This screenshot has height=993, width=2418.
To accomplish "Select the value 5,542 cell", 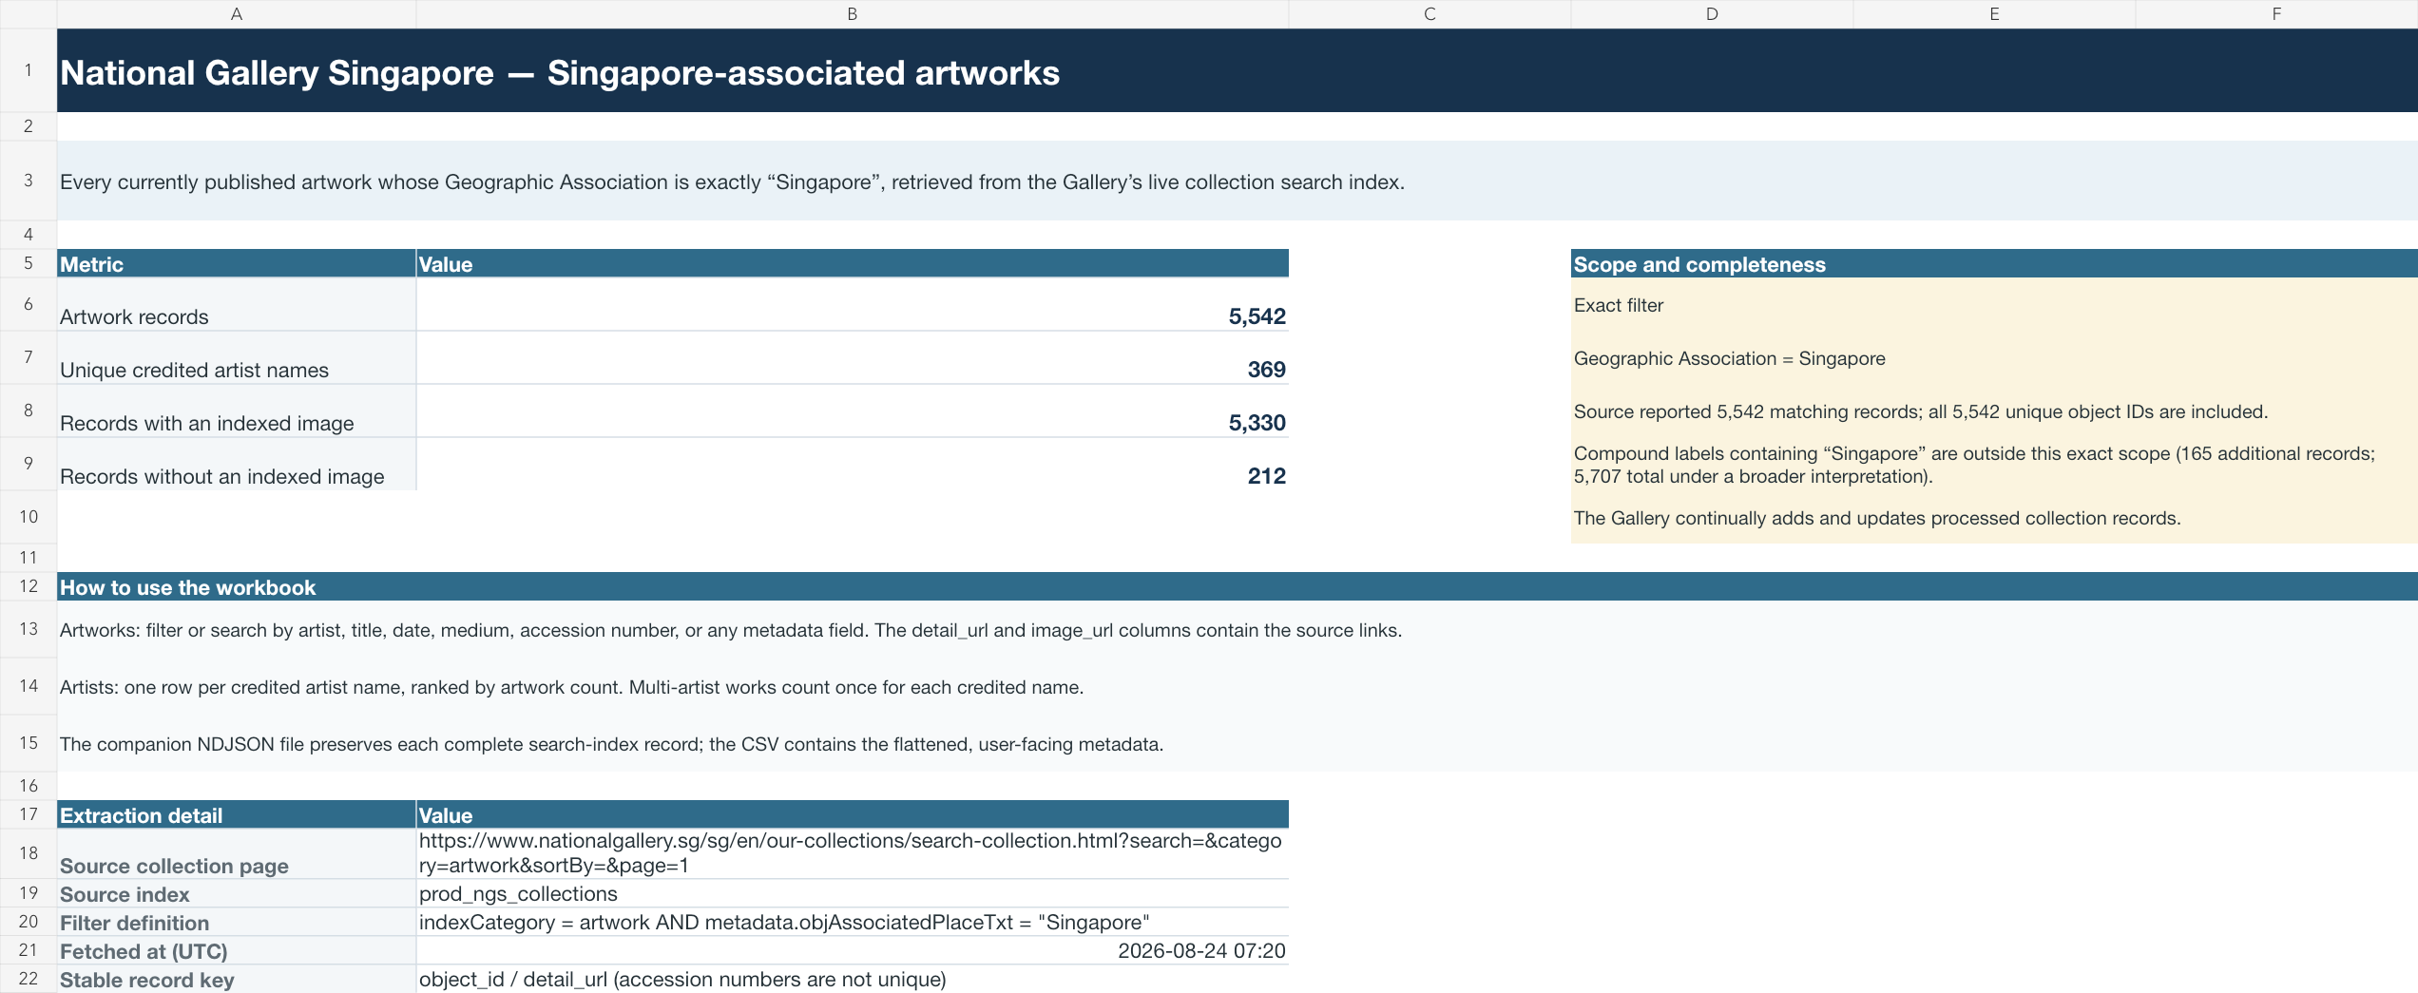I will point(853,304).
